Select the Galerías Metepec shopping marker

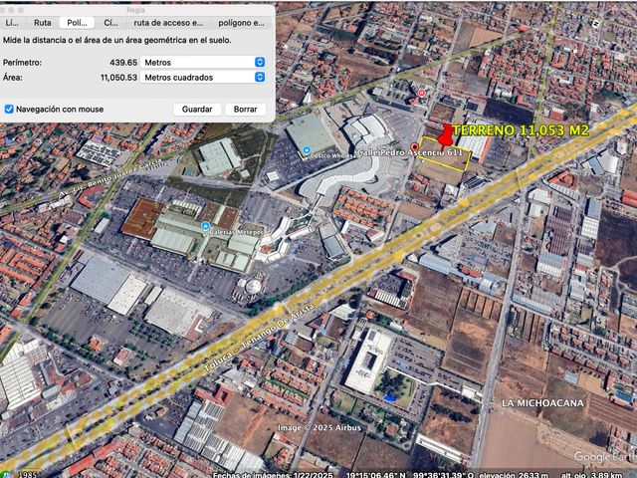206,226
